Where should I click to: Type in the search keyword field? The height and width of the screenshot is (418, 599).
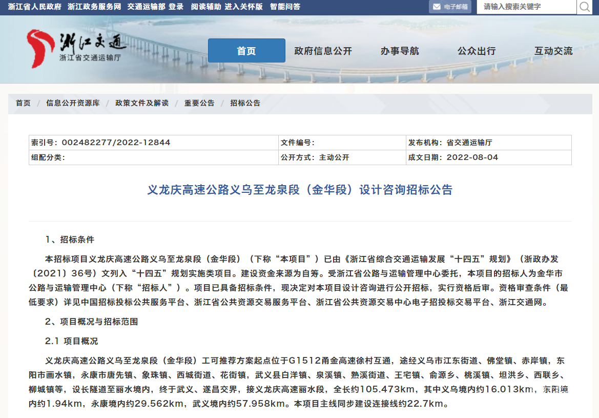point(526,7)
